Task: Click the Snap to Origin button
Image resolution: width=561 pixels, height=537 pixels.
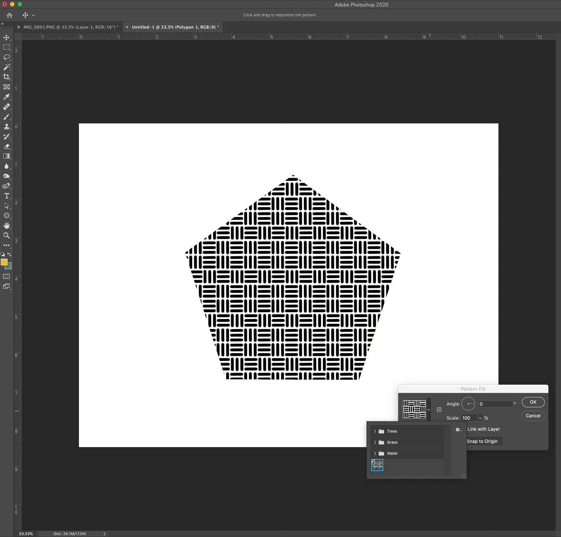Action: 482,441
